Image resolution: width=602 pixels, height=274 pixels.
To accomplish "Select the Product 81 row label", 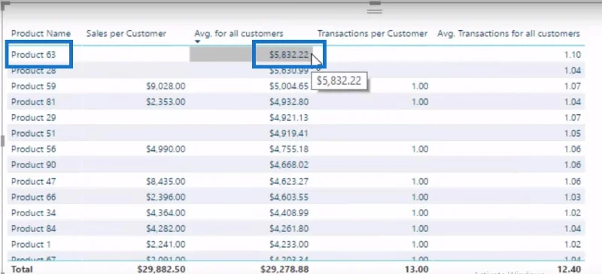I will (x=33, y=102).
